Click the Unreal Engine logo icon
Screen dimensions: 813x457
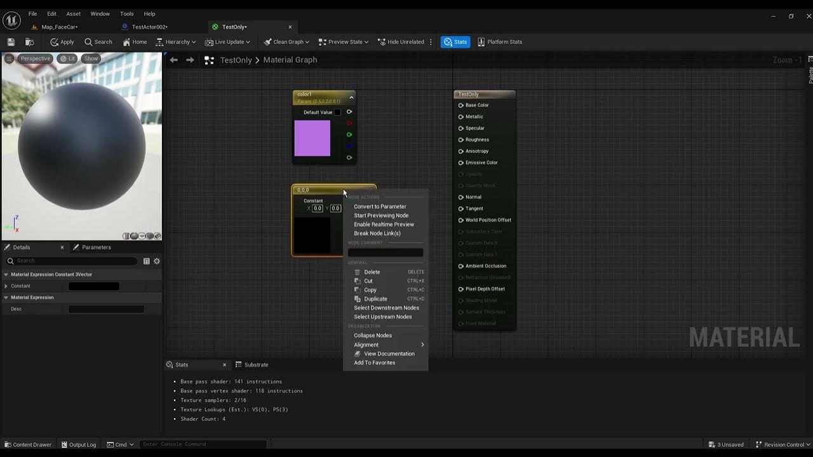(11, 21)
